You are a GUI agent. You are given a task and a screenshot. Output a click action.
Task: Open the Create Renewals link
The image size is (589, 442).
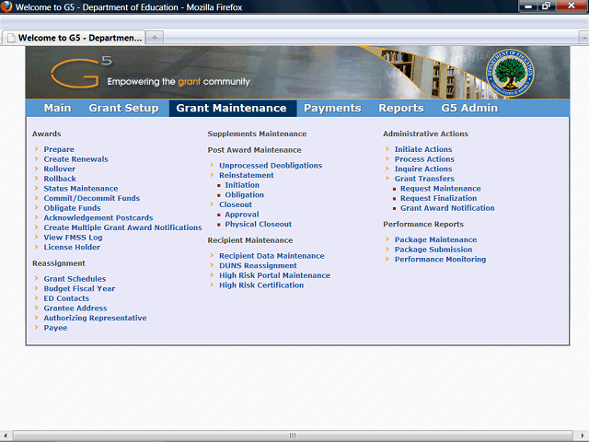pyautogui.click(x=75, y=159)
